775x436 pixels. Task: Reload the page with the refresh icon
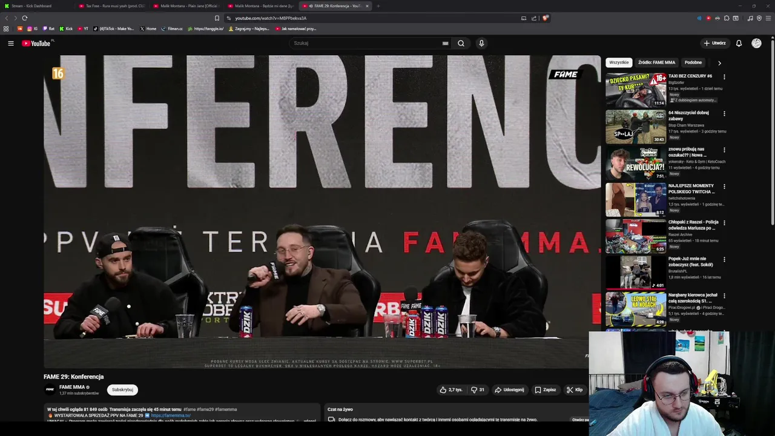point(25,18)
